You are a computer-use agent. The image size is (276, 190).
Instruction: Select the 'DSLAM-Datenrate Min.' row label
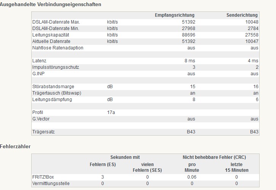[56, 28]
